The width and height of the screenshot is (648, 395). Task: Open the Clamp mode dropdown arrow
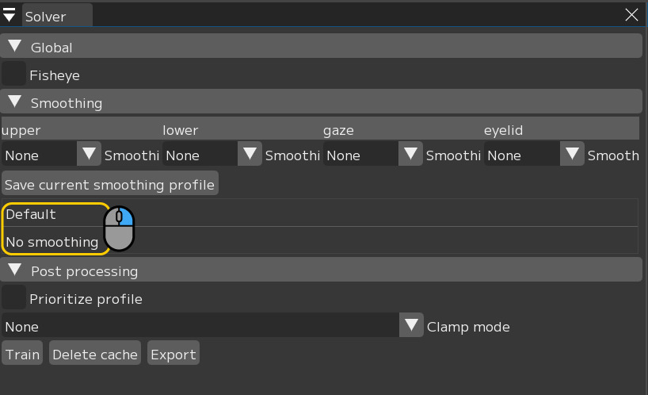tap(411, 325)
